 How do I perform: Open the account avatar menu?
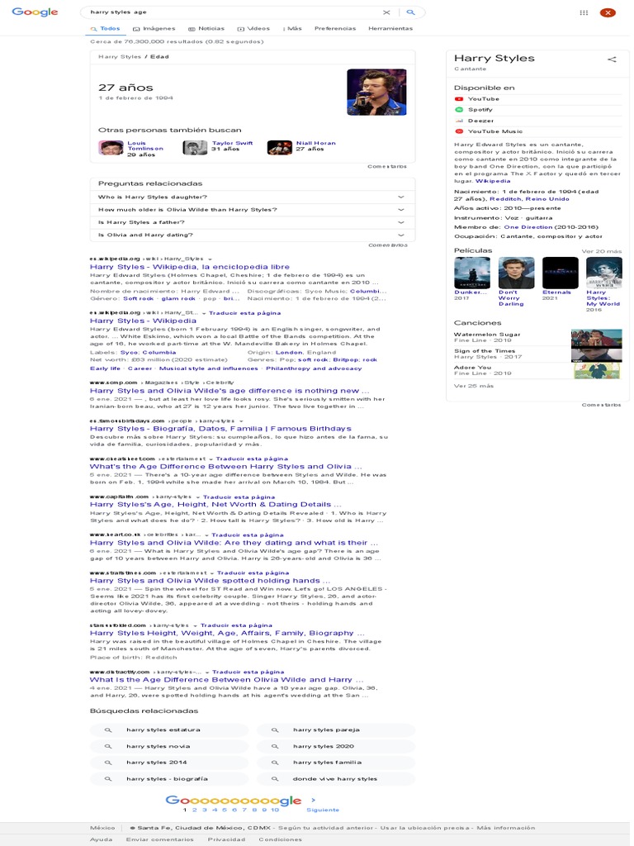608,12
